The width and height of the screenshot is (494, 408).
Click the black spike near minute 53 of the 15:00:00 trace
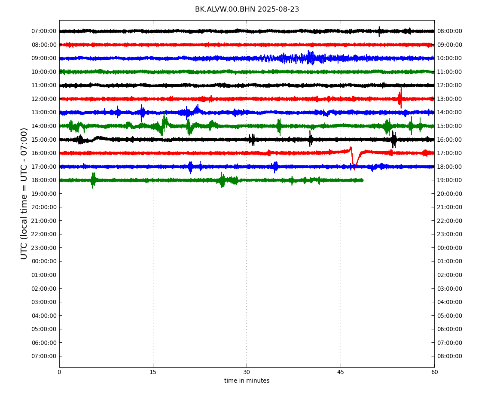[393, 139]
